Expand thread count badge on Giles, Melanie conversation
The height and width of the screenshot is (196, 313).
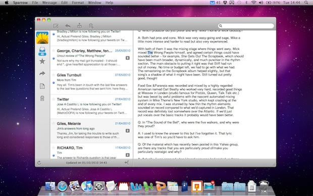coord(128,131)
